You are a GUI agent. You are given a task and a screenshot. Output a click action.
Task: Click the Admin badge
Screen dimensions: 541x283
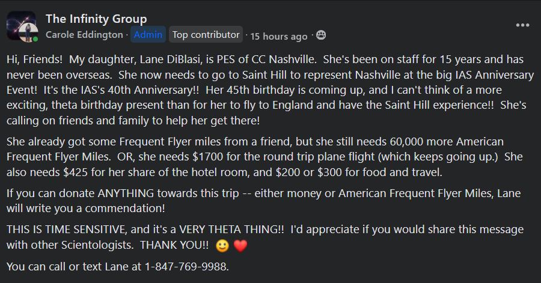click(x=148, y=35)
